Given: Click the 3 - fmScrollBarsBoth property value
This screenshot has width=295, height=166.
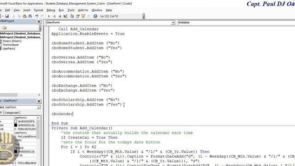Looking at the screenshot, I should [x=25, y=163].
